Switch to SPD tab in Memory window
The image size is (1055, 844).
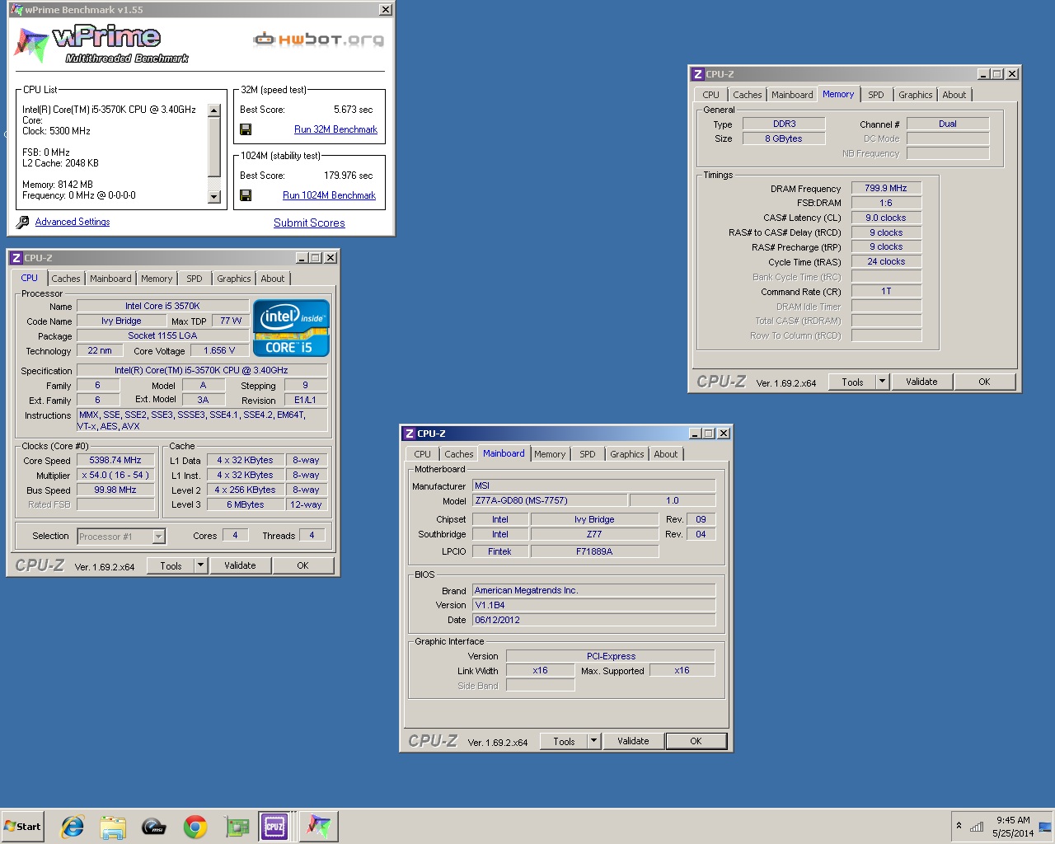coord(876,95)
